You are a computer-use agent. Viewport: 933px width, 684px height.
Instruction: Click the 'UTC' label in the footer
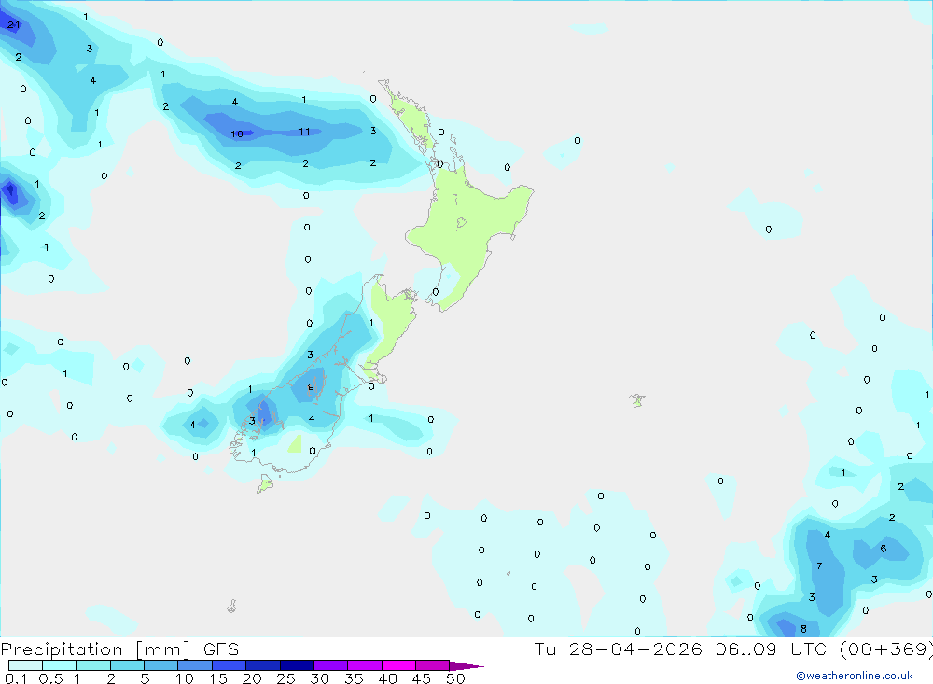tap(811, 649)
